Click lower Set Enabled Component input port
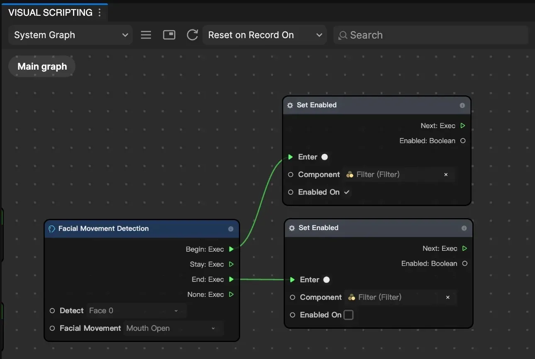 pos(292,297)
